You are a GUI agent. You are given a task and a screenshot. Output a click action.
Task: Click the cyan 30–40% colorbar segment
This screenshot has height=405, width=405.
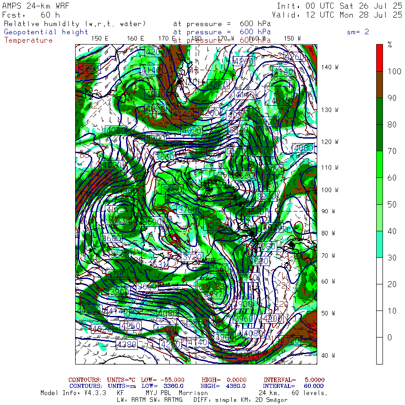click(x=379, y=244)
